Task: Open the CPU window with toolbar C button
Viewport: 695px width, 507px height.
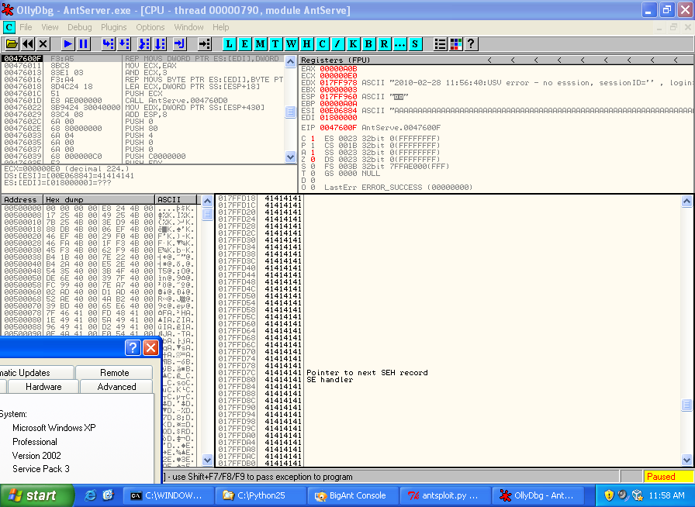Action: coord(322,44)
